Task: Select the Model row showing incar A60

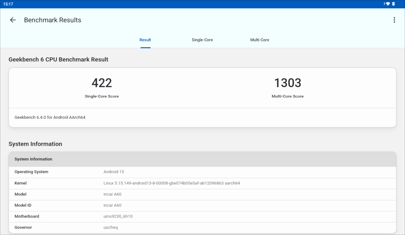Action: tap(202, 194)
